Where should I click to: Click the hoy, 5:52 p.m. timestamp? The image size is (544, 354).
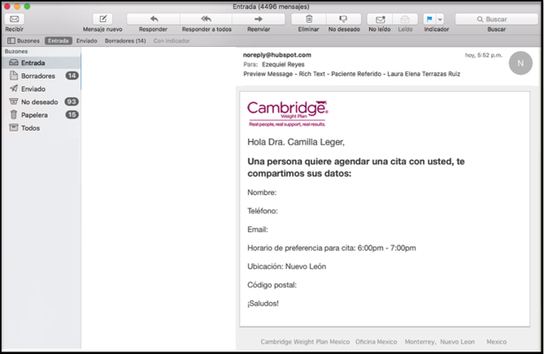pos(483,55)
